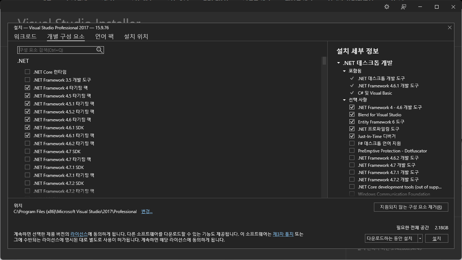Screen dimensions: 462x260
Task: Uncheck Blend for Visual Studio option
Action: 352,114
